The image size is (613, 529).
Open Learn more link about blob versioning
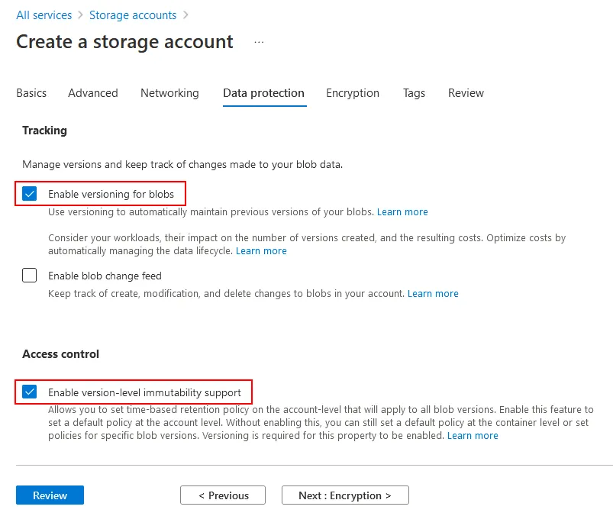tap(402, 211)
